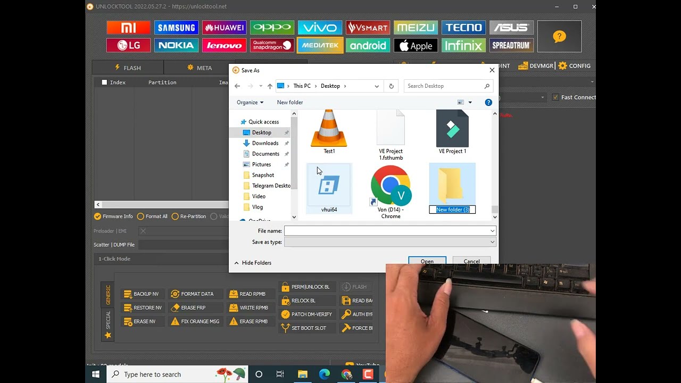Select the Huawei brand logo
This screenshot has width=681, height=383.
pyautogui.click(x=224, y=28)
